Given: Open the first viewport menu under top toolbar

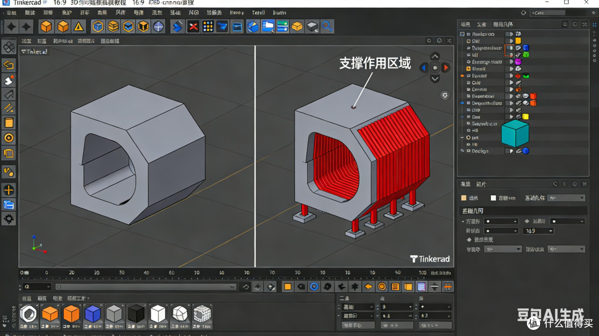Looking at the screenshot, I should coord(27,41).
